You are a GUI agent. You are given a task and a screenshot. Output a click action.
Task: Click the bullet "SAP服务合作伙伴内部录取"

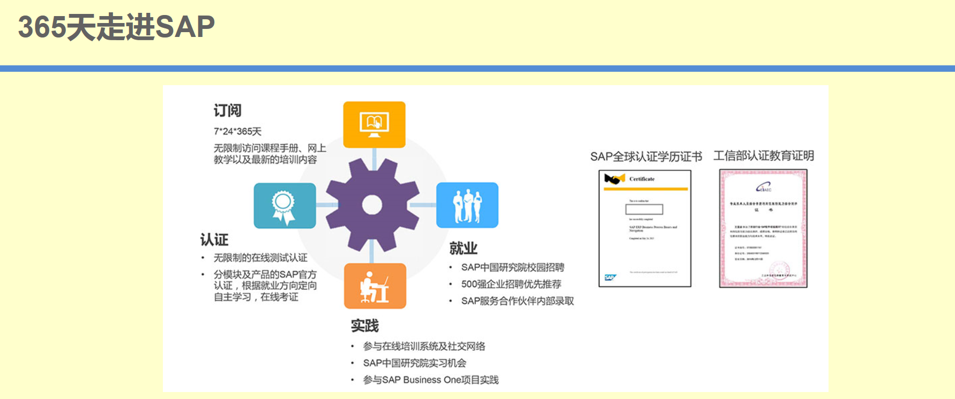pos(518,301)
